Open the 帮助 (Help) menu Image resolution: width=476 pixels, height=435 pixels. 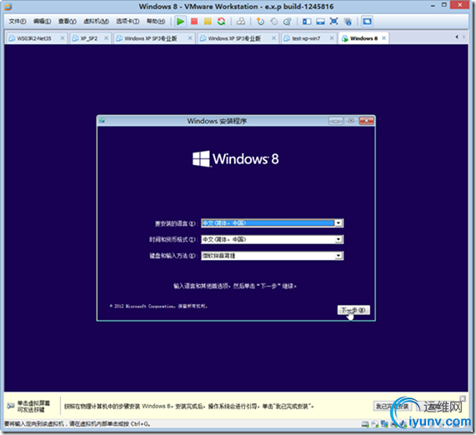tap(156, 21)
